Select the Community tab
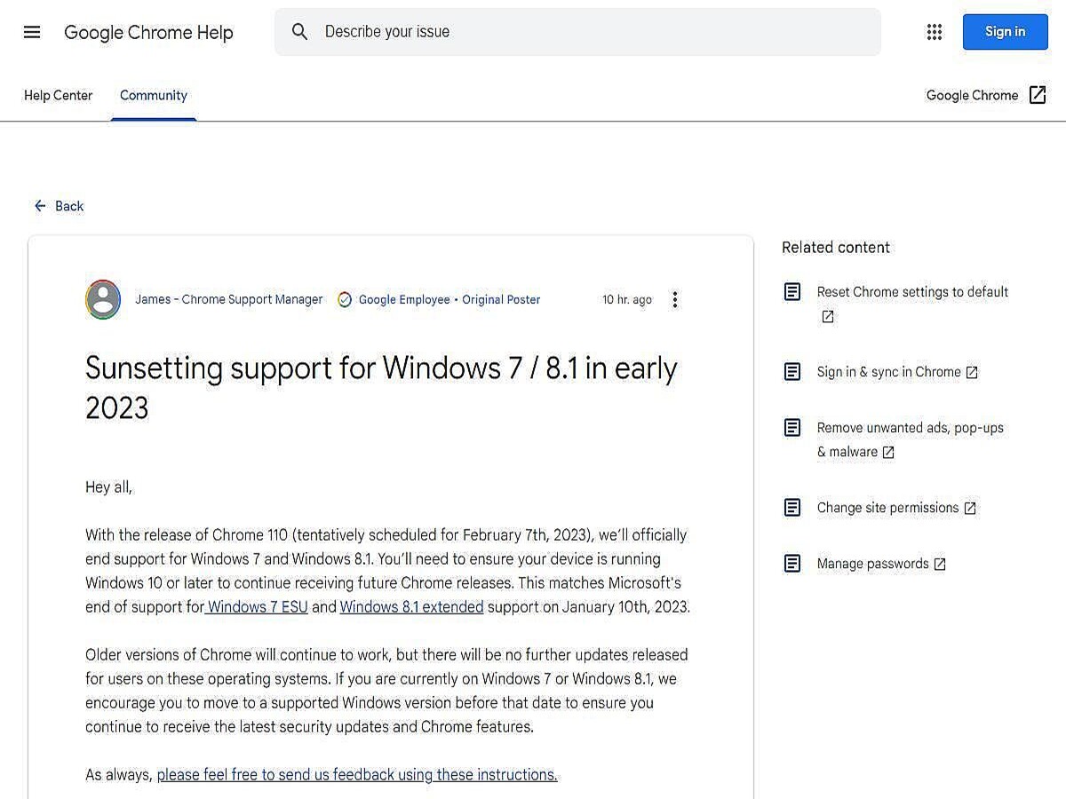 click(154, 95)
